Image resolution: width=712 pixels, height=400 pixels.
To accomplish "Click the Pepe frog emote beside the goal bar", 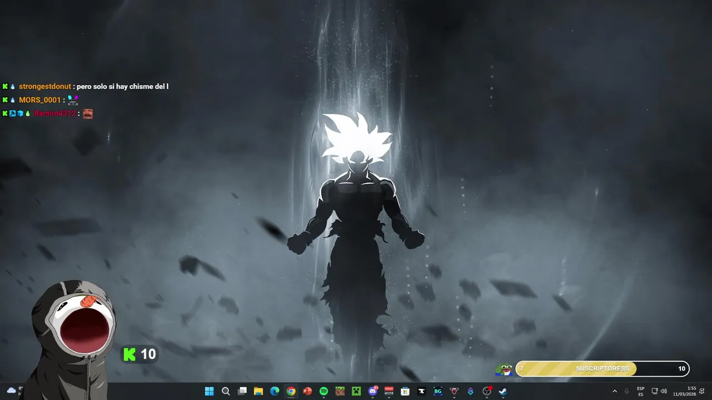I will (x=504, y=369).
